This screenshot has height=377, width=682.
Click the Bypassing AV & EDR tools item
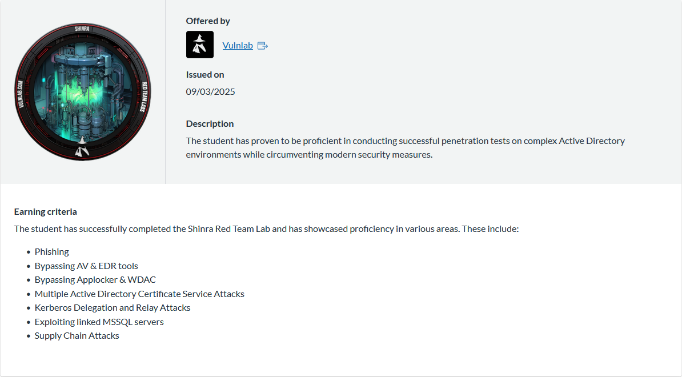coord(86,266)
